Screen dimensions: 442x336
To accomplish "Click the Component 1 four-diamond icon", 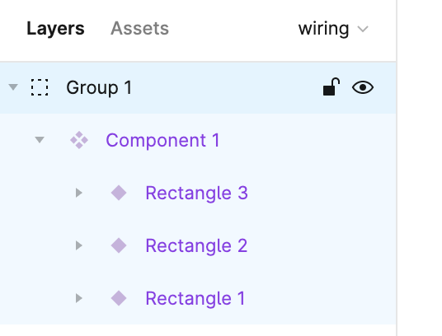I will (79, 140).
